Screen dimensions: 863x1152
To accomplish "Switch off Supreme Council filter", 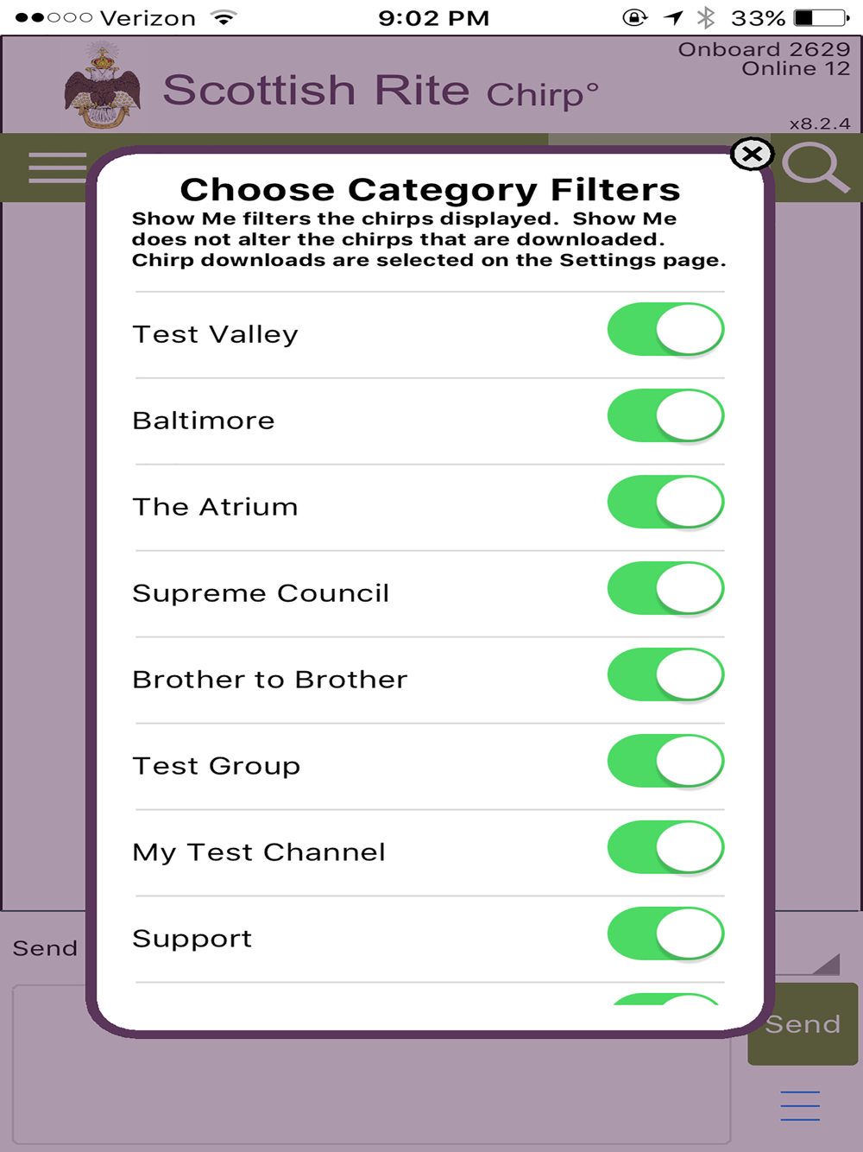I will (x=665, y=589).
